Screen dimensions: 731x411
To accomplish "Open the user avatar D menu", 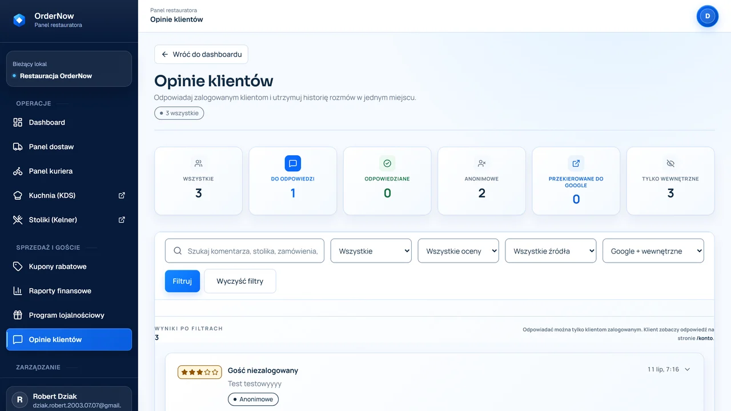I will pos(708,16).
